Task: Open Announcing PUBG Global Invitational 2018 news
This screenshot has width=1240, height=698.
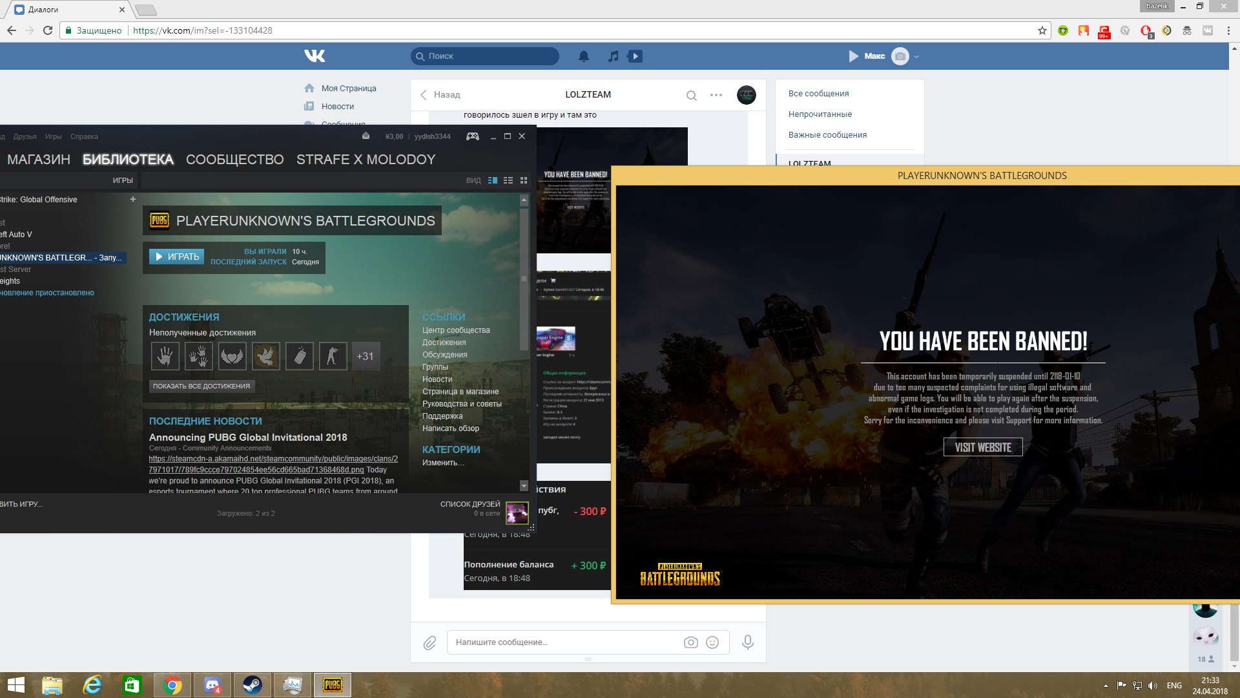Action: [248, 438]
